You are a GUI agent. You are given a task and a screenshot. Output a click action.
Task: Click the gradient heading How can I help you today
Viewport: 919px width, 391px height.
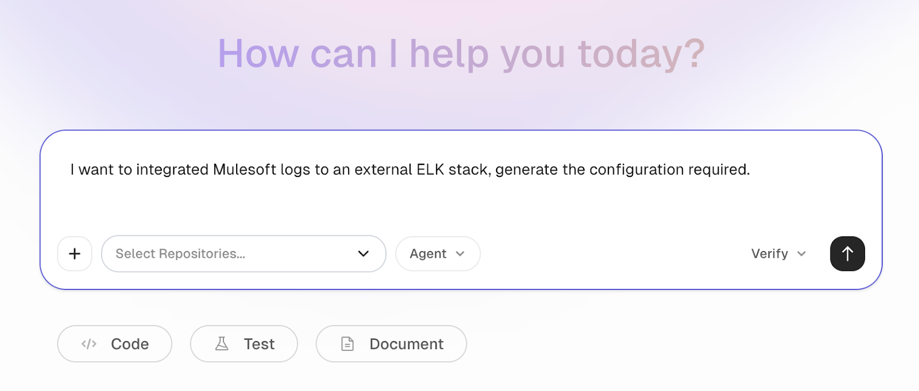pyautogui.click(x=459, y=53)
